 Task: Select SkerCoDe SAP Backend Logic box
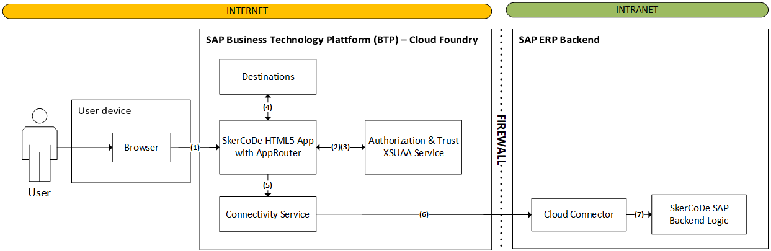pyautogui.click(x=699, y=214)
